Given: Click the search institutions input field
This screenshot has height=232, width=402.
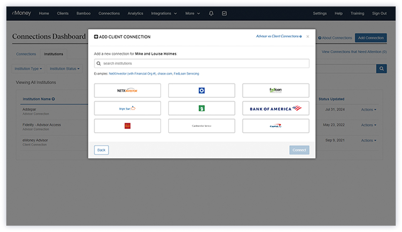Looking at the screenshot, I should (201, 63).
